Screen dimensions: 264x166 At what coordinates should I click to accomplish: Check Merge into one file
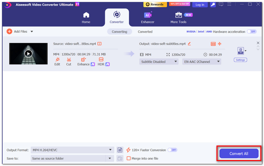coord(128,158)
